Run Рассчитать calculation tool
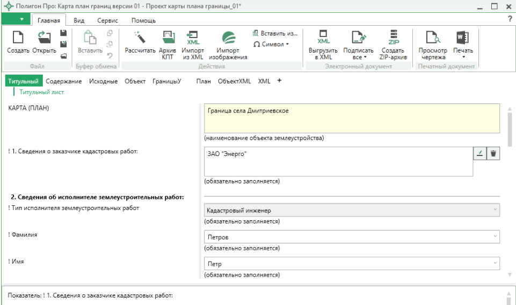Viewport: 516px width, 305px height. pos(140,38)
